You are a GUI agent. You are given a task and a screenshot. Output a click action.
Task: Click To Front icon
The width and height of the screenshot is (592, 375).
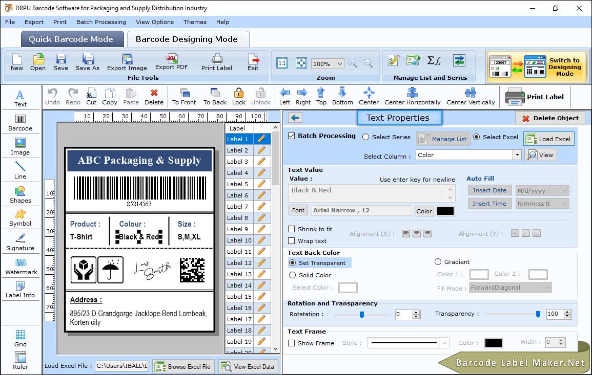point(184,97)
